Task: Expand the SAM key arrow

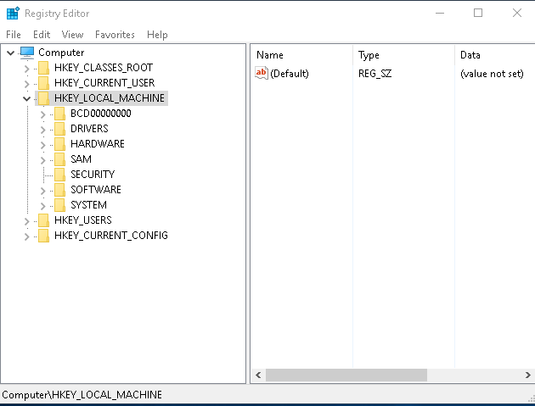Action: [42, 159]
